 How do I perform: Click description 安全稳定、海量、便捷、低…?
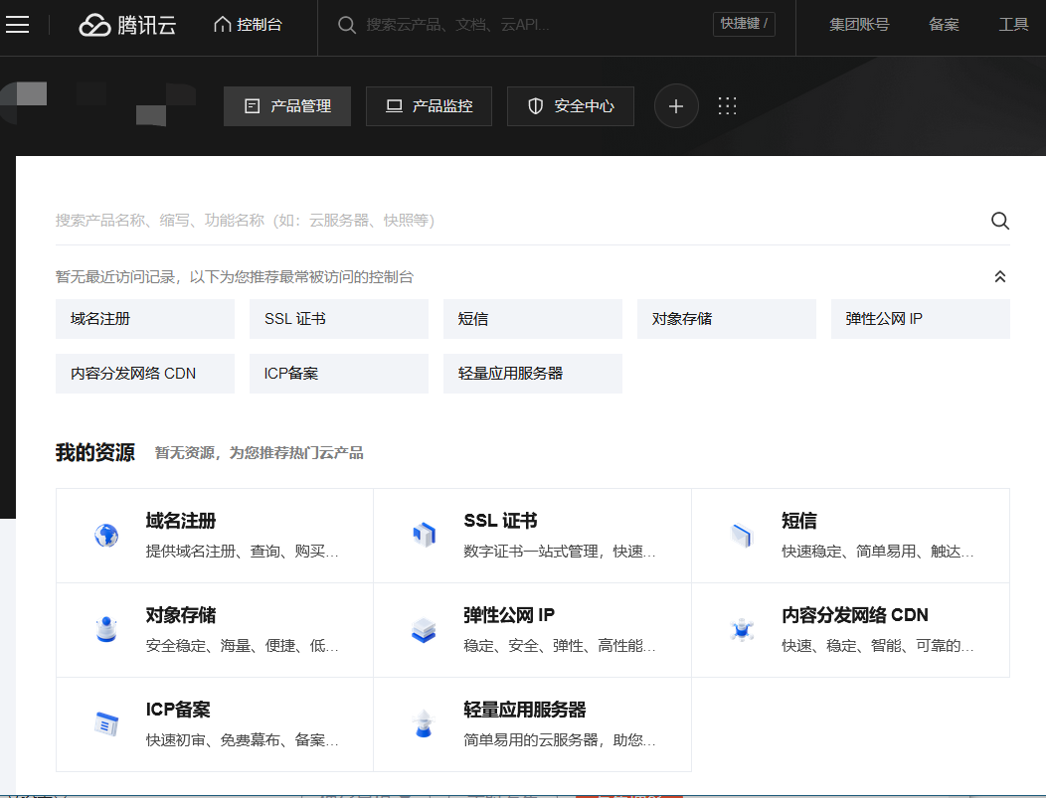[243, 645]
